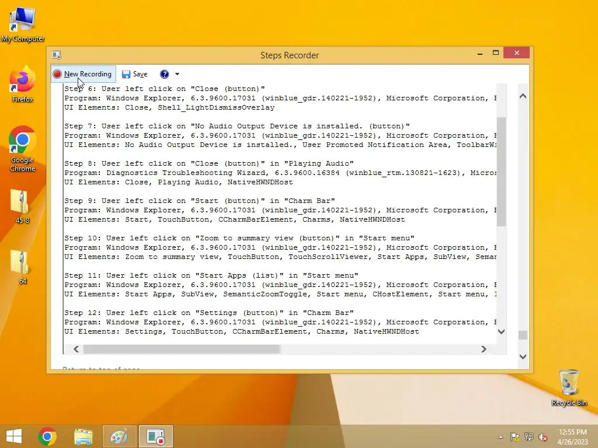Open the Firefox desktop shortcut
The height and width of the screenshot is (448, 598).
[22, 84]
